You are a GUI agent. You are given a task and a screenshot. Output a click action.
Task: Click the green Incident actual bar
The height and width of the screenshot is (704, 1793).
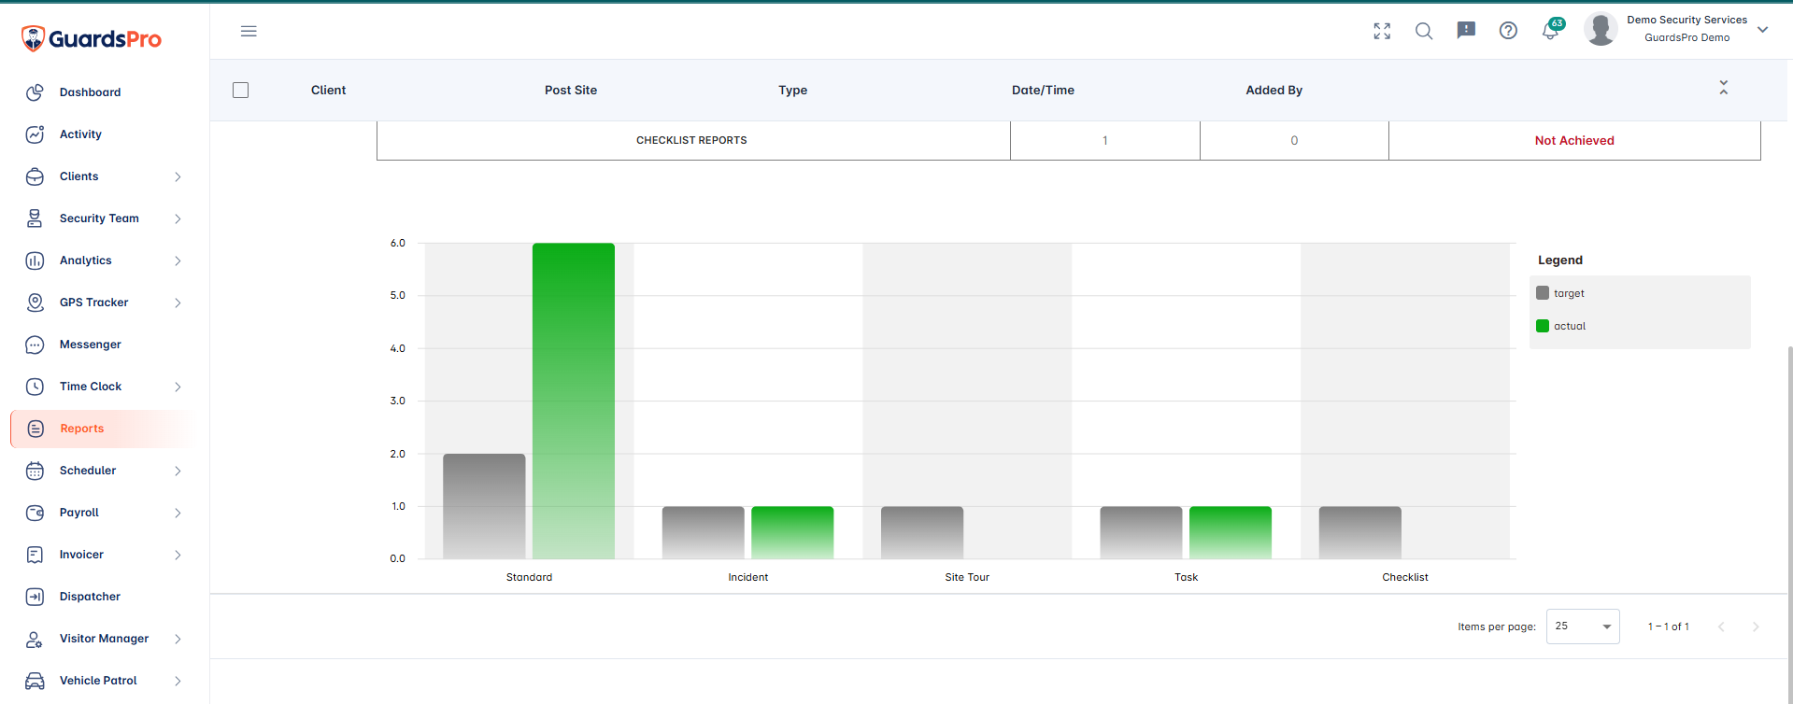[x=792, y=532]
